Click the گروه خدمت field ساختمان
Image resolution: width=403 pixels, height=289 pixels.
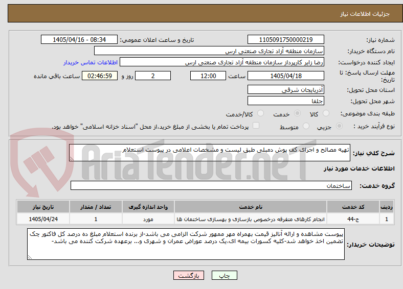coord(211,185)
